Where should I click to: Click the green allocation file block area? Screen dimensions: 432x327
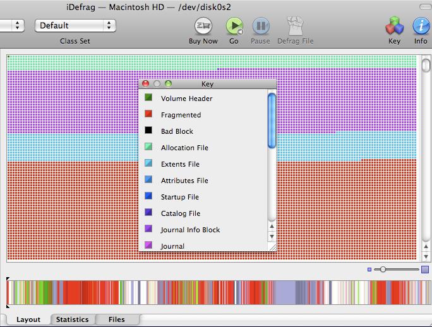point(212,62)
